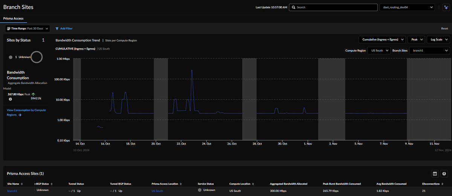
Task: Click the Sites by Status donut chart
Action: coord(37,57)
